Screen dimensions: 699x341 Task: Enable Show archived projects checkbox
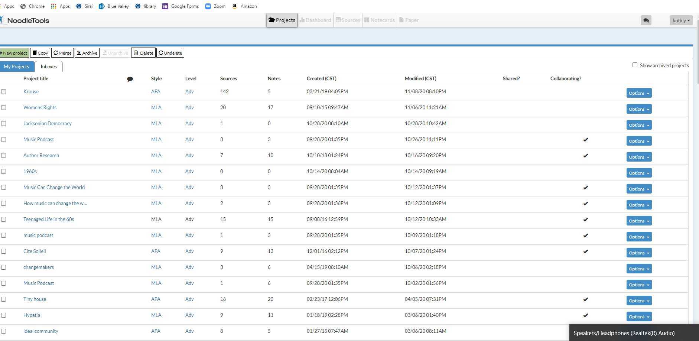tap(635, 65)
